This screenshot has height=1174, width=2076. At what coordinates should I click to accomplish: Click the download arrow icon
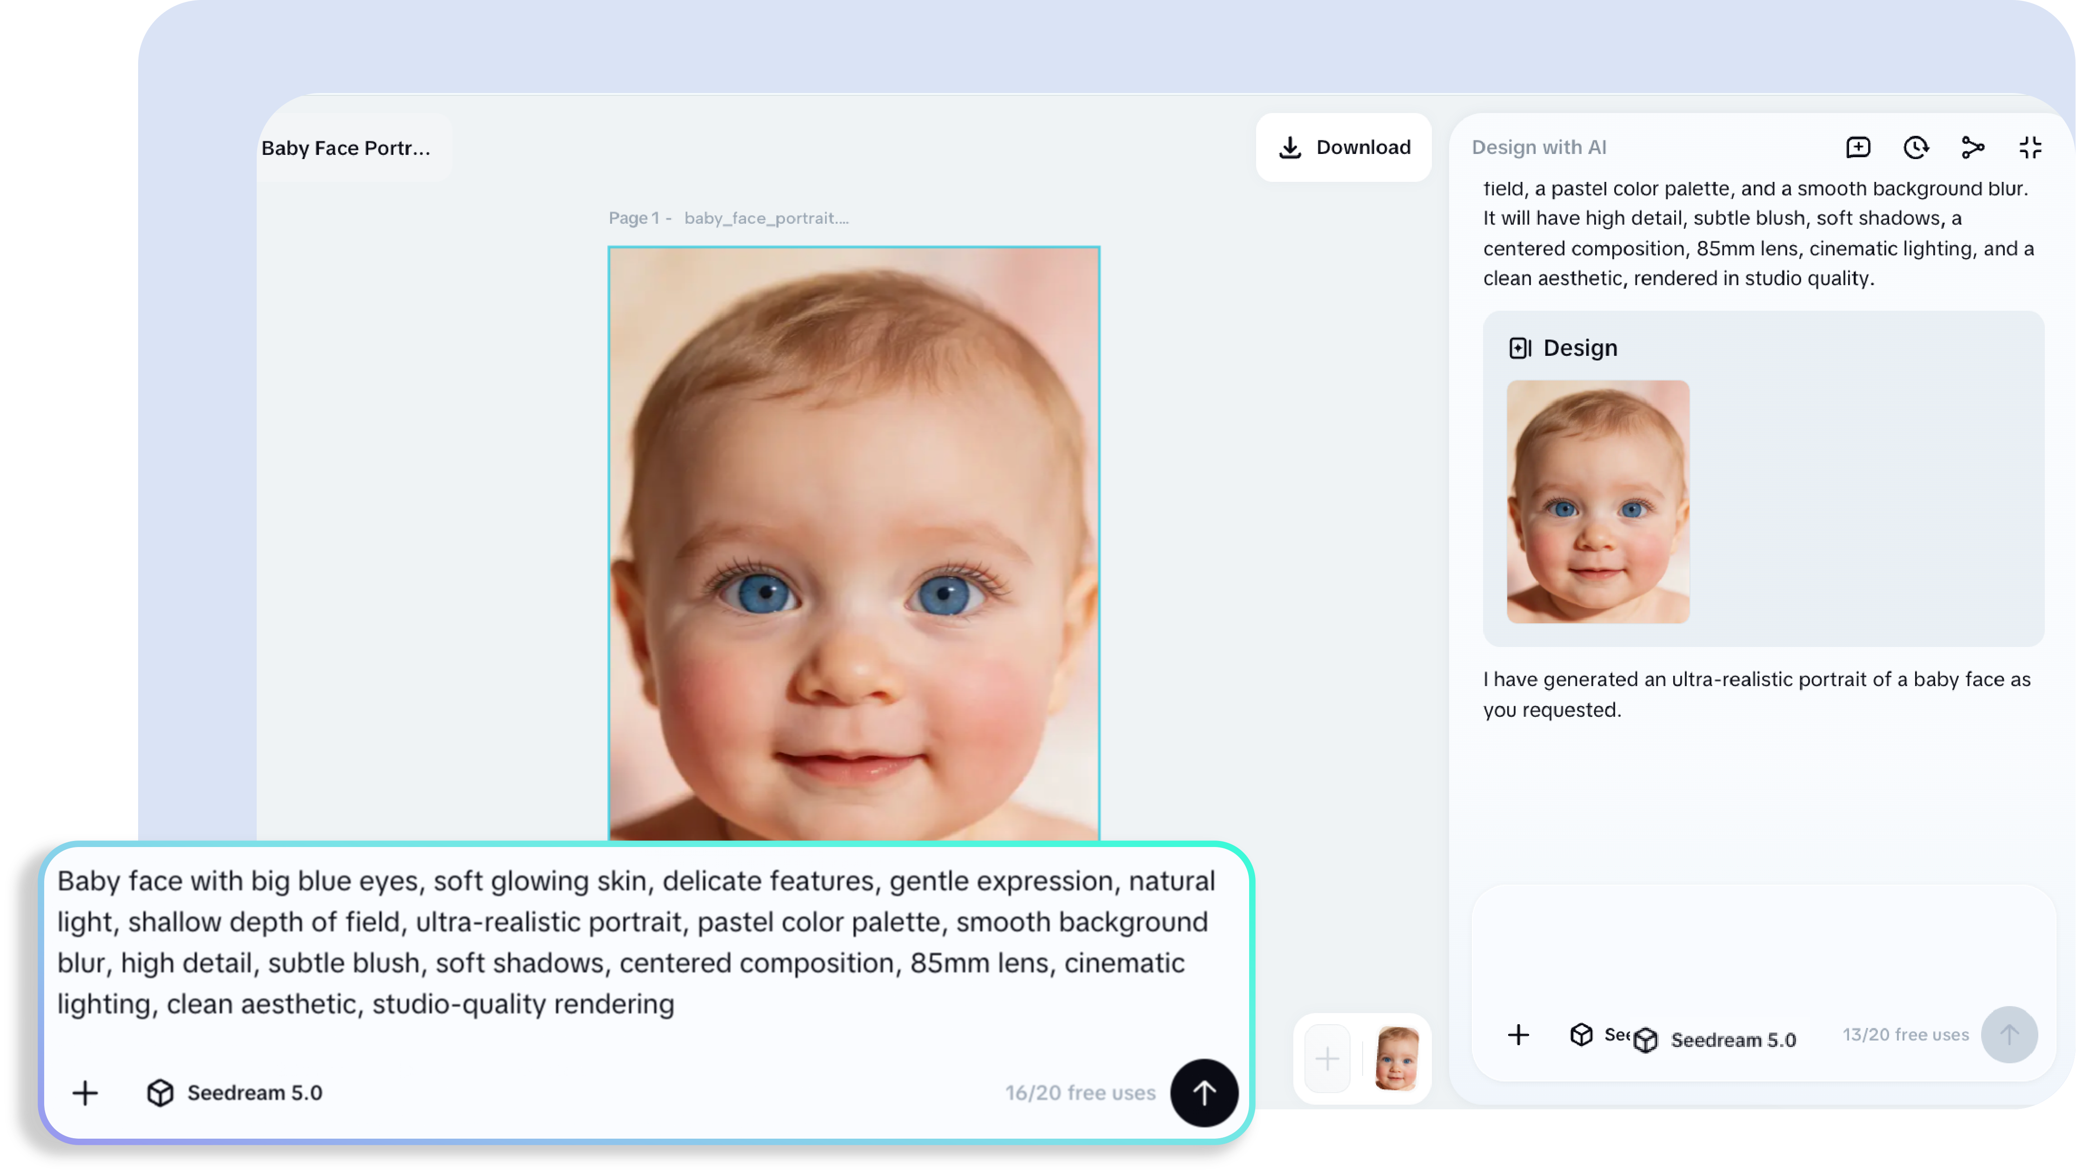pos(1290,147)
